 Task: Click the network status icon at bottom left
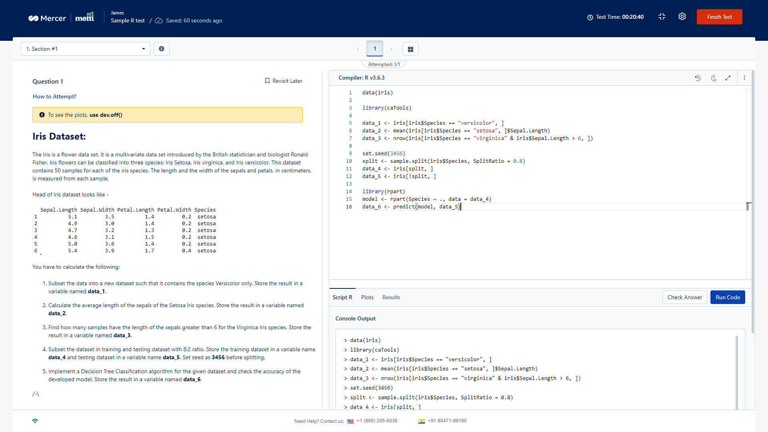pyautogui.click(x=35, y=421)
